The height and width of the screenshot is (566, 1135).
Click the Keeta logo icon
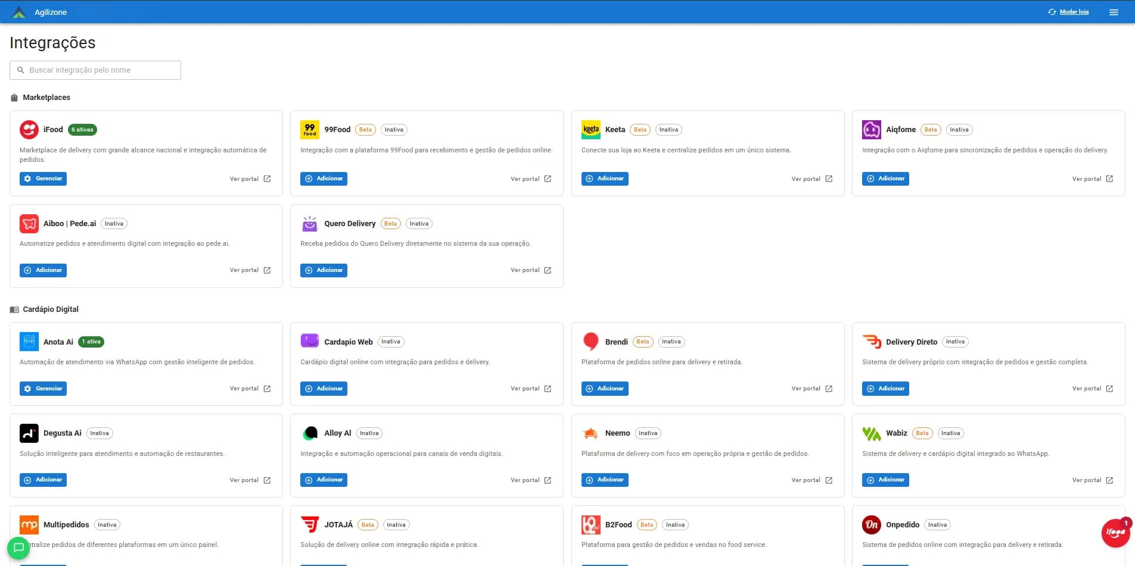(591, 129)
